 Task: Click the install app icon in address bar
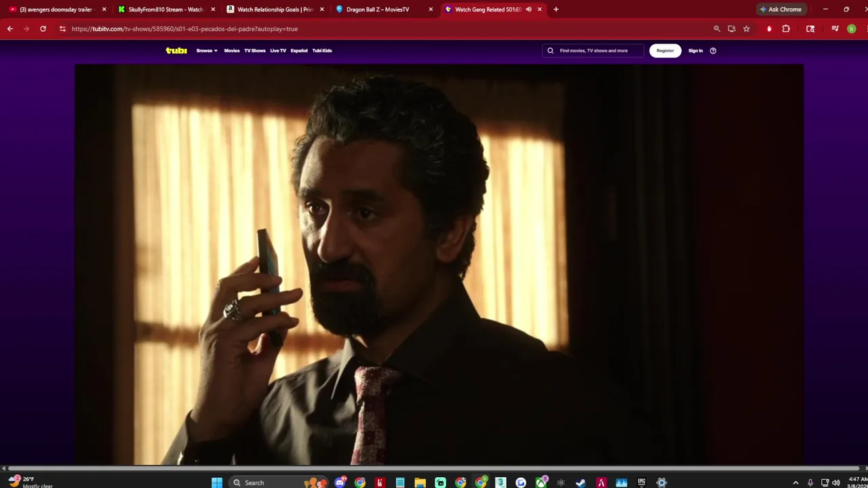[x=732, y=28]
